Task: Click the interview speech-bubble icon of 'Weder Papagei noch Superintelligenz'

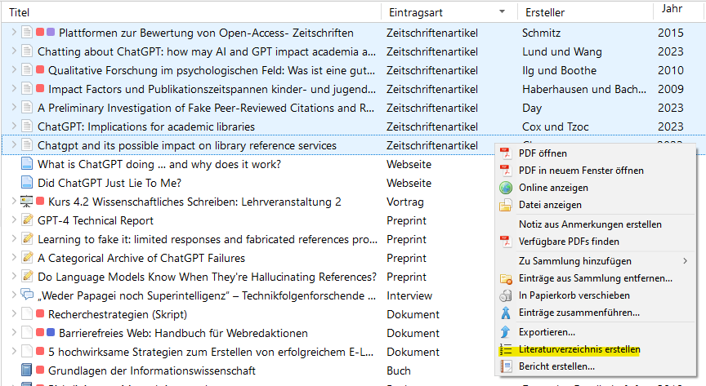Action: [x=27, y=295]
